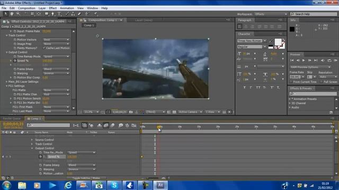Take a snapshot in composition viewer
Screen dimensions: 339x190
[x=131, y=112]
